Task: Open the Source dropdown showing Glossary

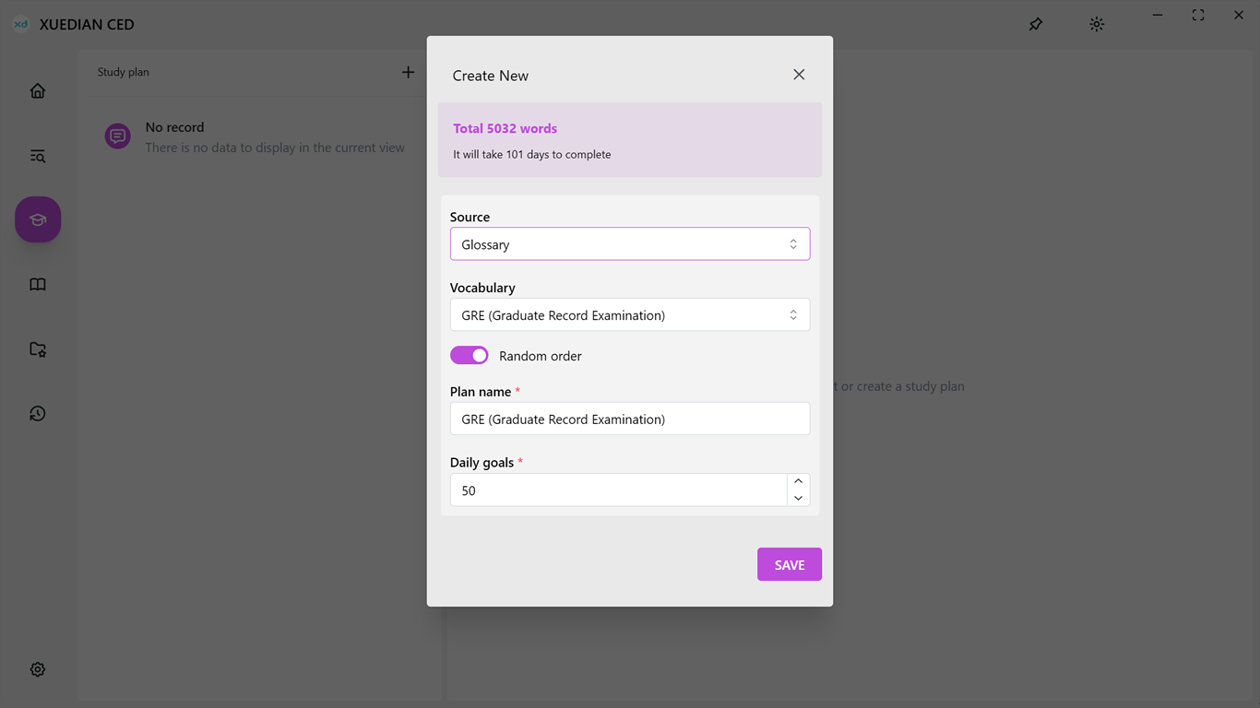Action: coord(630,244)
